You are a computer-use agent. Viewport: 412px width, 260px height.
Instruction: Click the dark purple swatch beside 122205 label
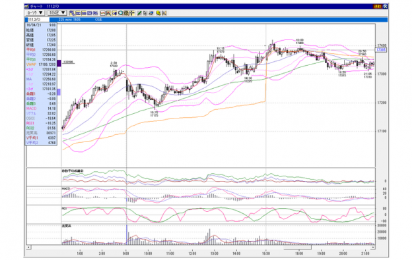(x=59, y=63)
